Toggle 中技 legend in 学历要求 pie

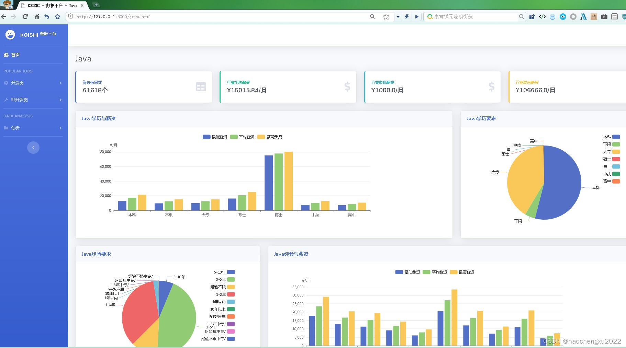(612, 174)
